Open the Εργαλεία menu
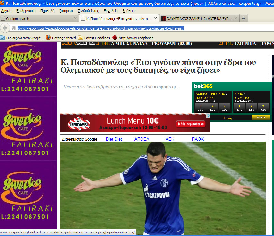 click(111, 11)
